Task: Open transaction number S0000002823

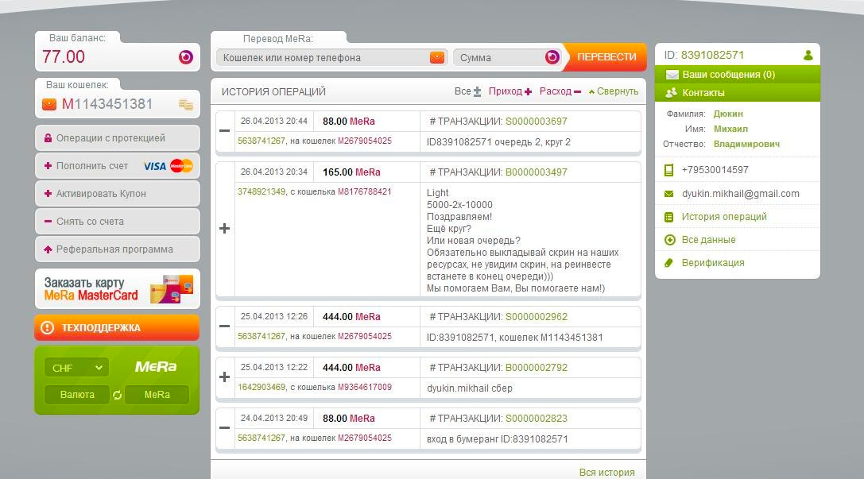Action: point(537,419)
